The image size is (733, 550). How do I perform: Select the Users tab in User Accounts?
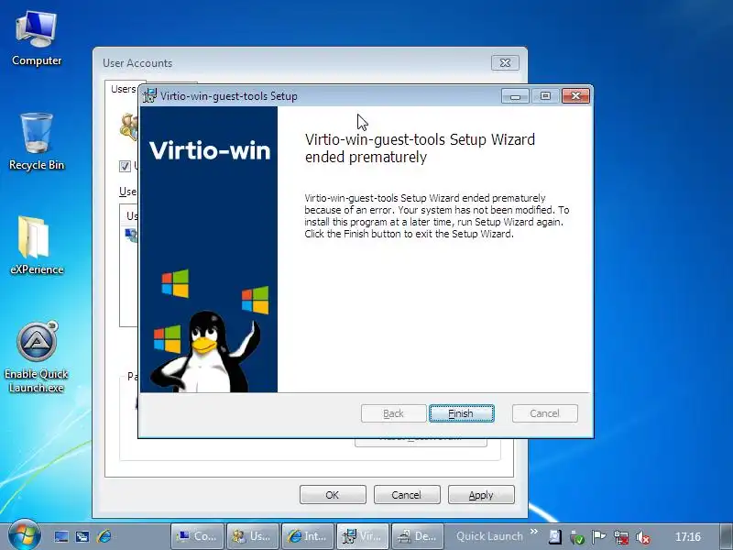point(123,89)
